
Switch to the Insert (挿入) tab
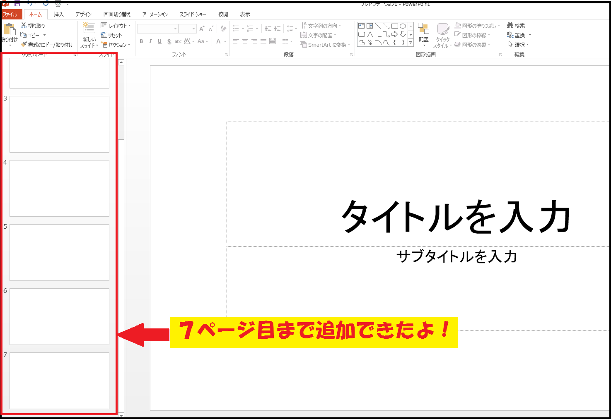[x=58, y=14]
